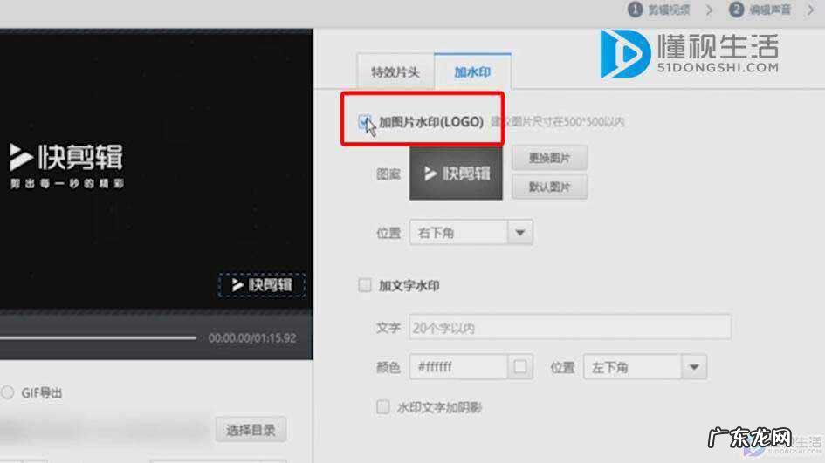
Task: Check the 水印文字加阴影 option
Action: point(383,407)
